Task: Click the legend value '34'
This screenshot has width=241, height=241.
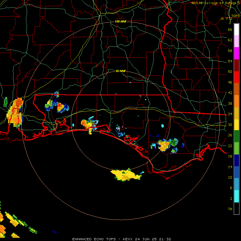Action: click(x=230, y=114)
